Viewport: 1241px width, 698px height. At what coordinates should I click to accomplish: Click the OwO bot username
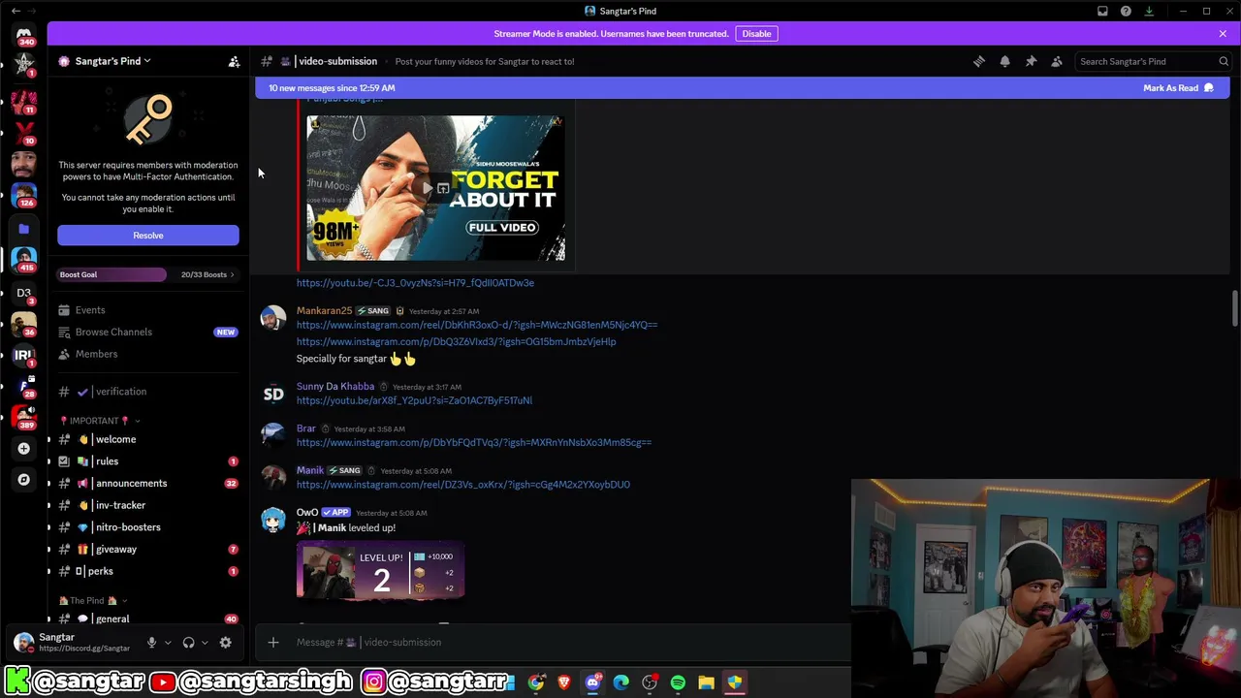307,512
